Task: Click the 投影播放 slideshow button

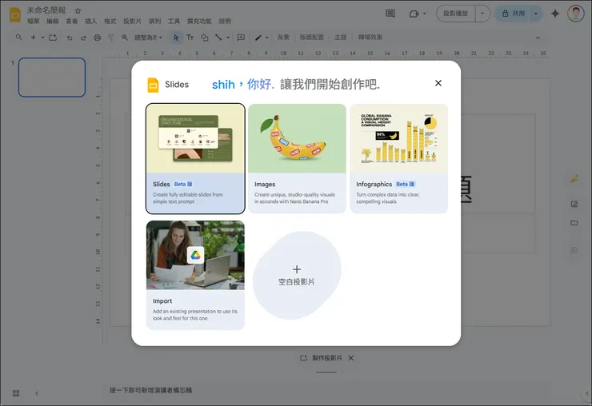Action: click(456, 14)
